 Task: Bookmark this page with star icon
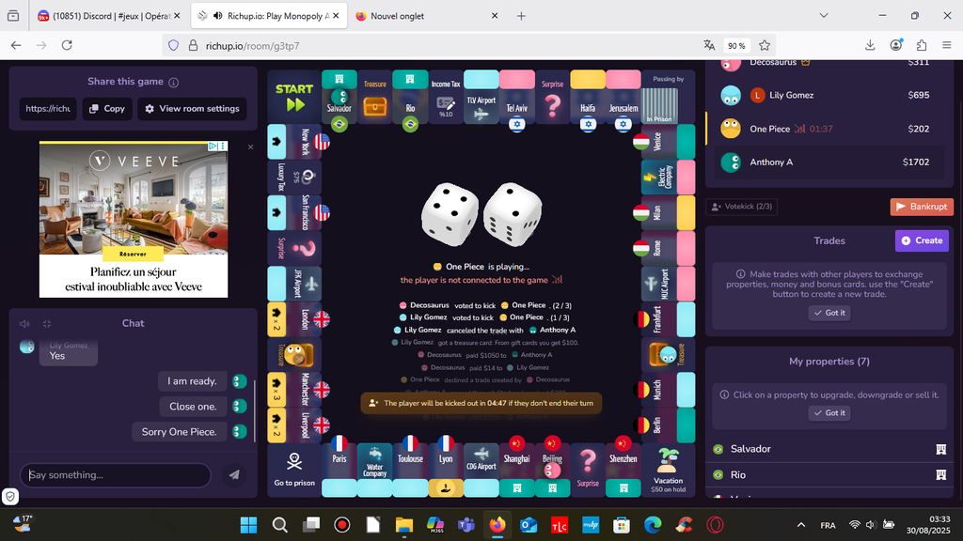tap(765, 45)
